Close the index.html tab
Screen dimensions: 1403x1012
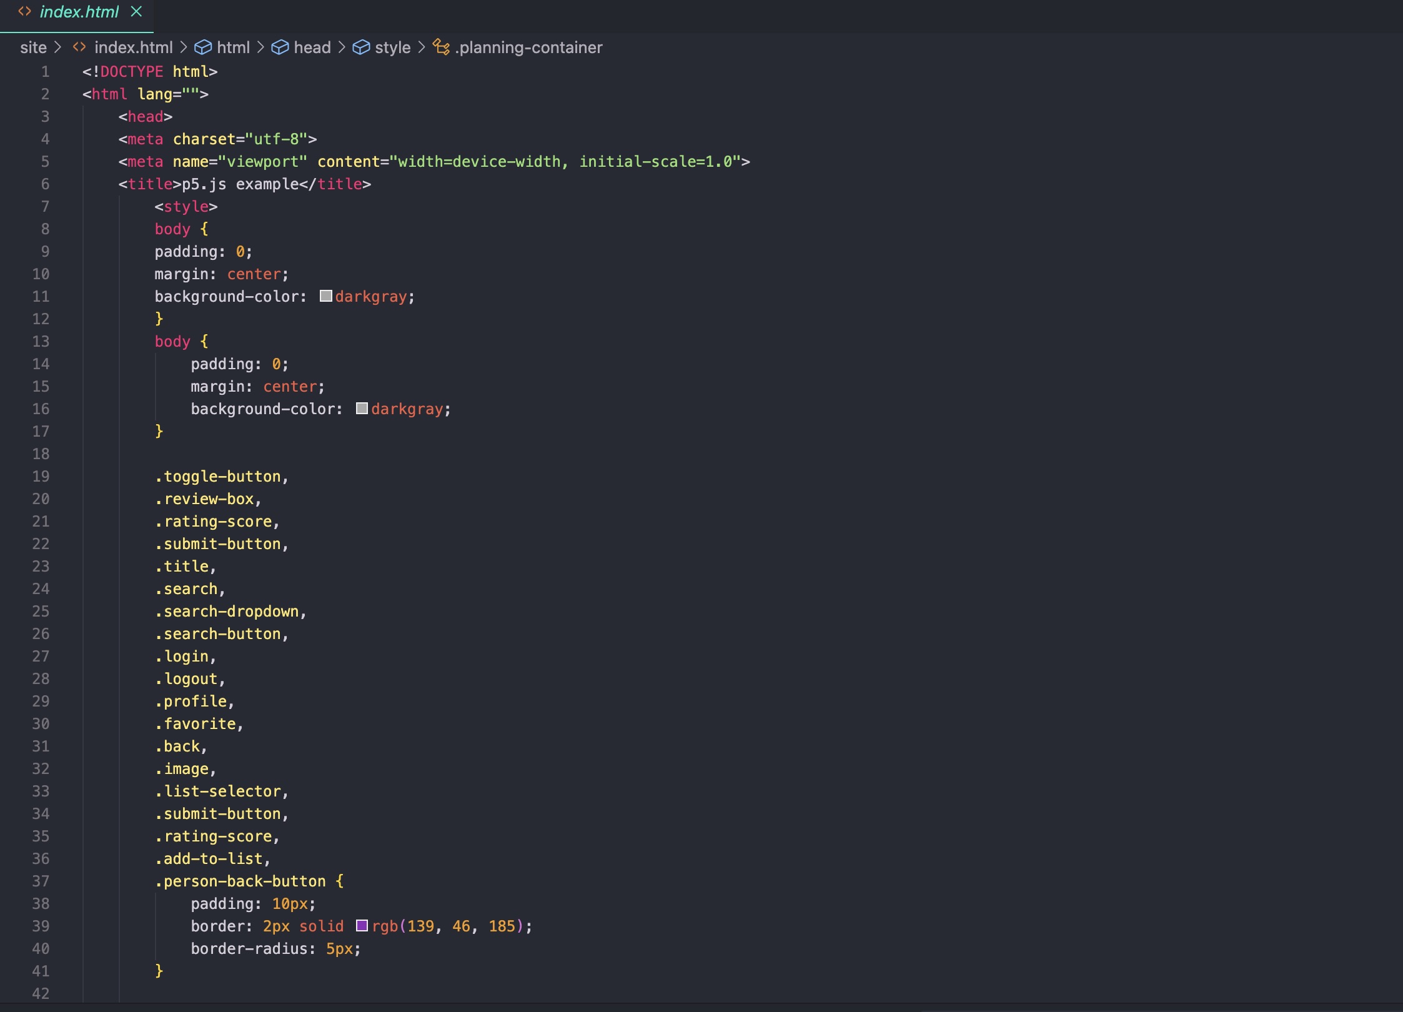pos(136,11)
